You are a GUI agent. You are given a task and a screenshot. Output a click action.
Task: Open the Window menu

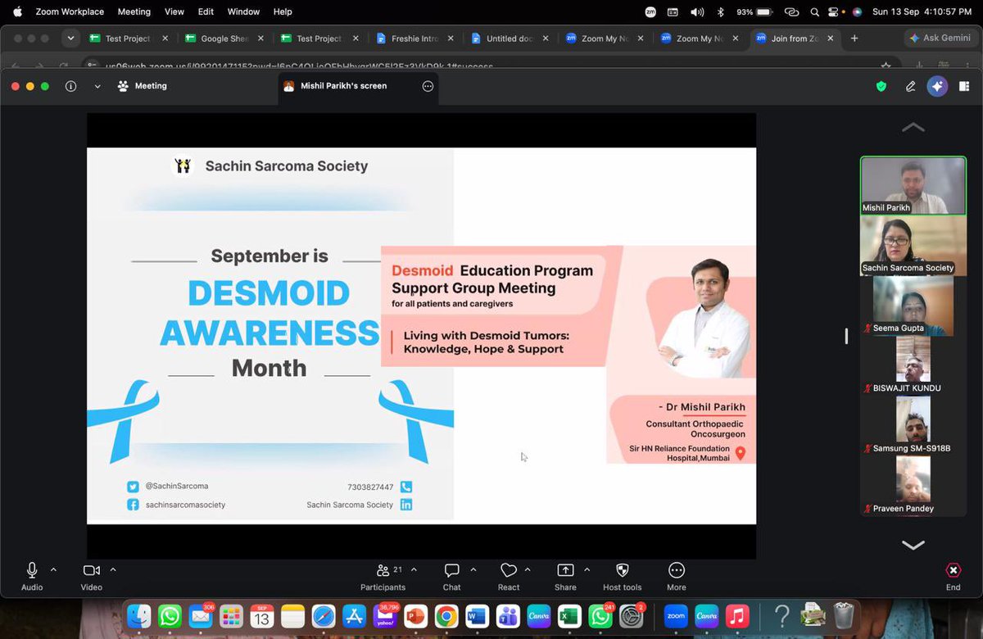[x=243, y=11]
